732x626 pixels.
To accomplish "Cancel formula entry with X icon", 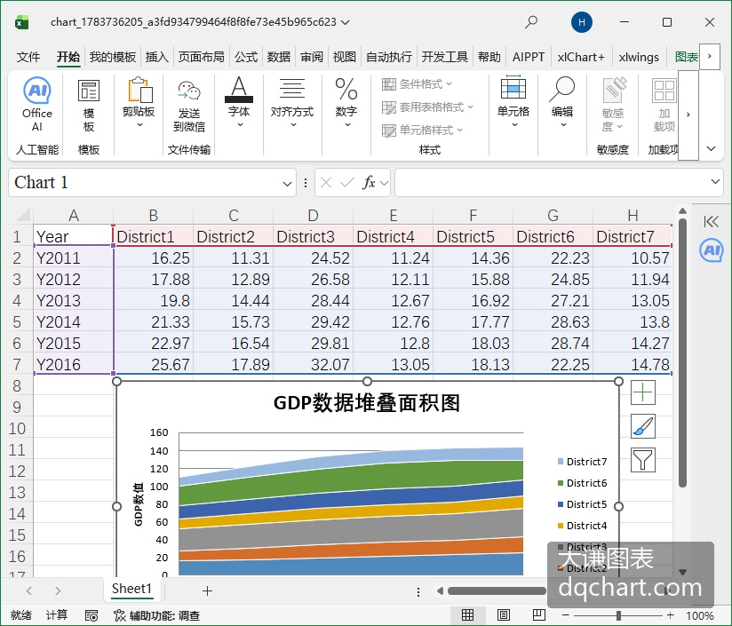I will (x=326, y=182).
